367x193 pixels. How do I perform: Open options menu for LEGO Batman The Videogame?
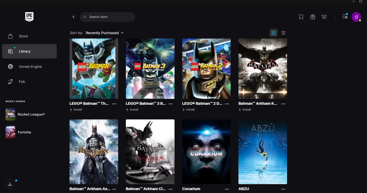pyautogui.click(x=114, y=104)
